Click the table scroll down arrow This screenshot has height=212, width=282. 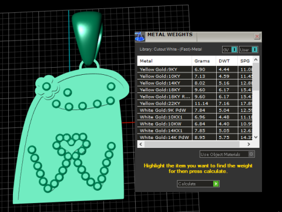click(x=256, y=137)
